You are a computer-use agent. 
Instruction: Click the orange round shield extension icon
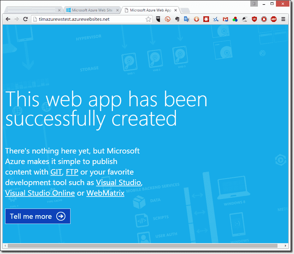(196, 19)
